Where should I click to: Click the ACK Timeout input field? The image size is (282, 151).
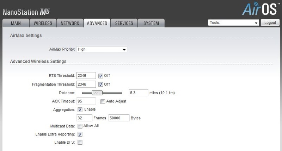86,101
